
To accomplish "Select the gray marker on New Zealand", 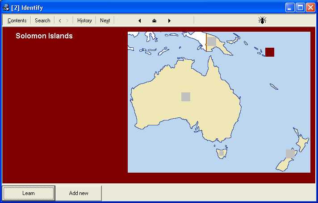I will [x=290, y=153].
